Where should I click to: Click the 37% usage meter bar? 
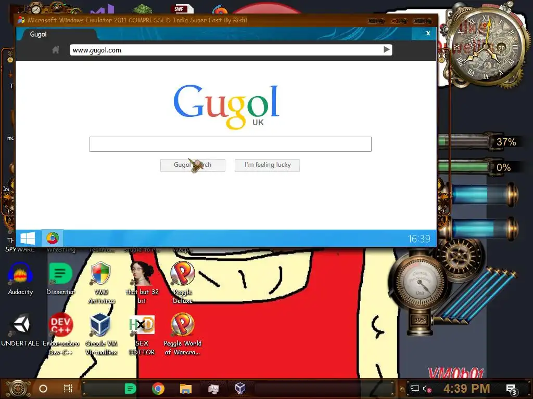464,141
